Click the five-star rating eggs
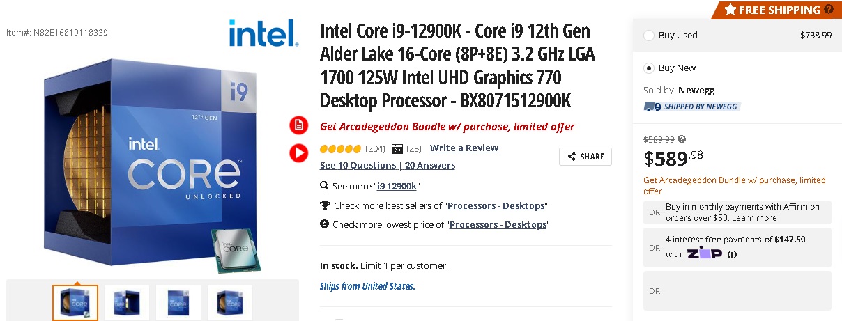 tap(340, 148)
